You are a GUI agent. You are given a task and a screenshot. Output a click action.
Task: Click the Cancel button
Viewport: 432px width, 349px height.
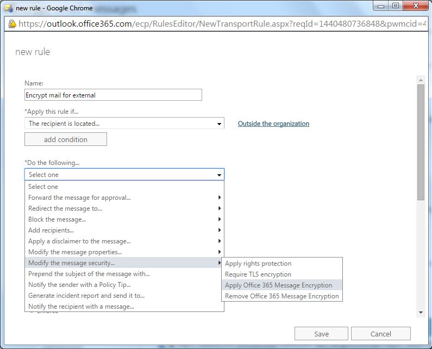click(x=381, y=334)
